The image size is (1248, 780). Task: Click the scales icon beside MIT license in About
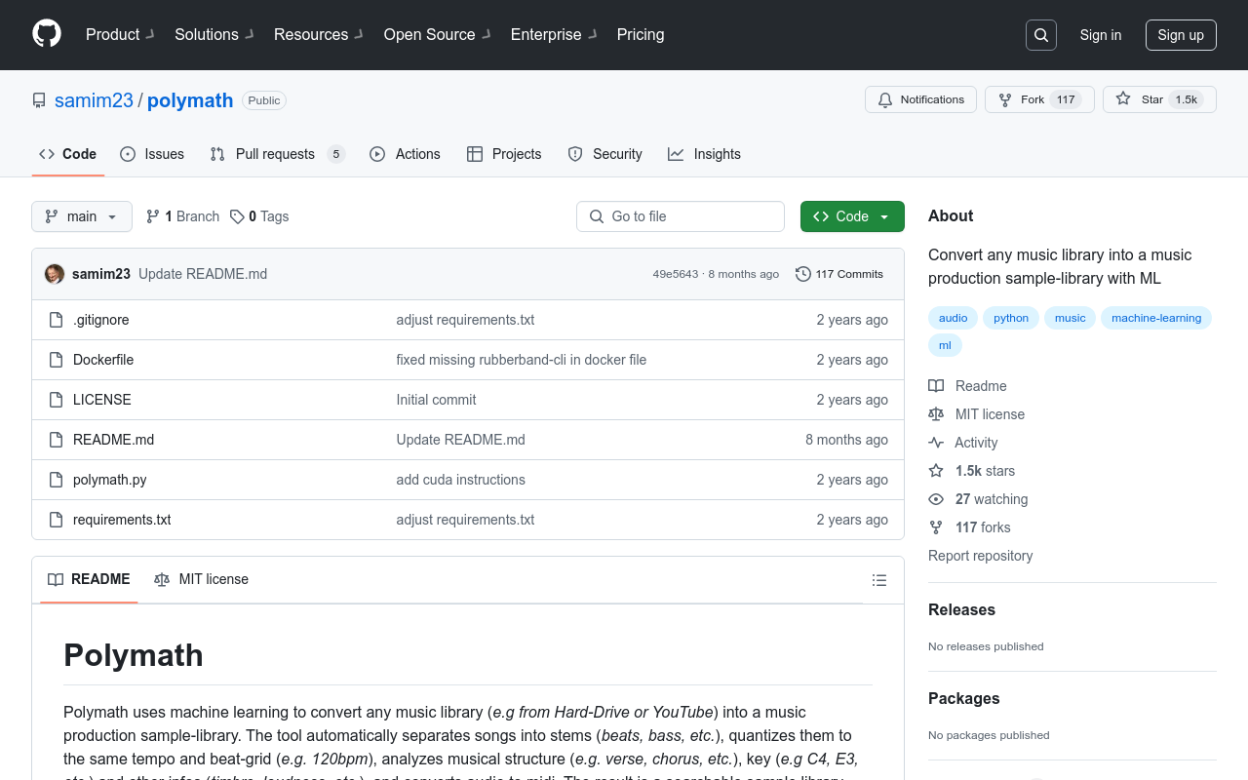(936, 414)
